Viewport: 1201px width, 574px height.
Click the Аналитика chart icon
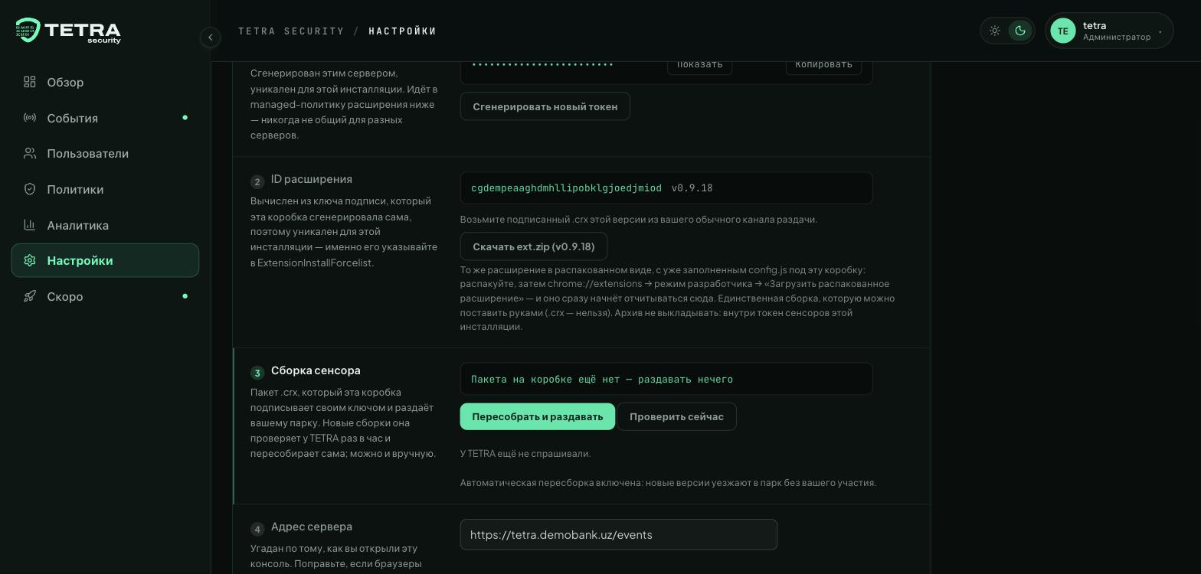click(30, 225)
